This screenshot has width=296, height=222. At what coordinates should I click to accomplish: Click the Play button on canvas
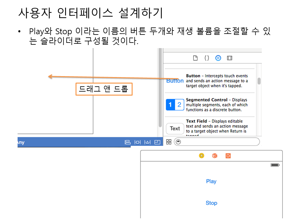[x=211, y=181]
